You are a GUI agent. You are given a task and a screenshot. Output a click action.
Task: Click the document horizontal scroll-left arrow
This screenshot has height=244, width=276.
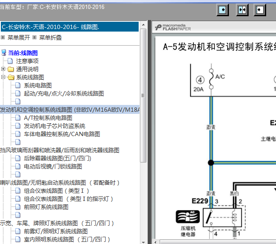(155, 242)
